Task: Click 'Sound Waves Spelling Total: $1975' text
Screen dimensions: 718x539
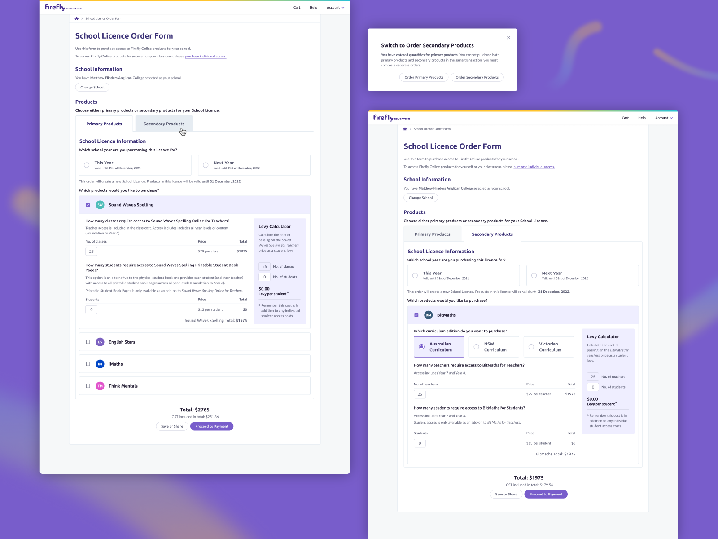Action: click(x=216, y=320)
